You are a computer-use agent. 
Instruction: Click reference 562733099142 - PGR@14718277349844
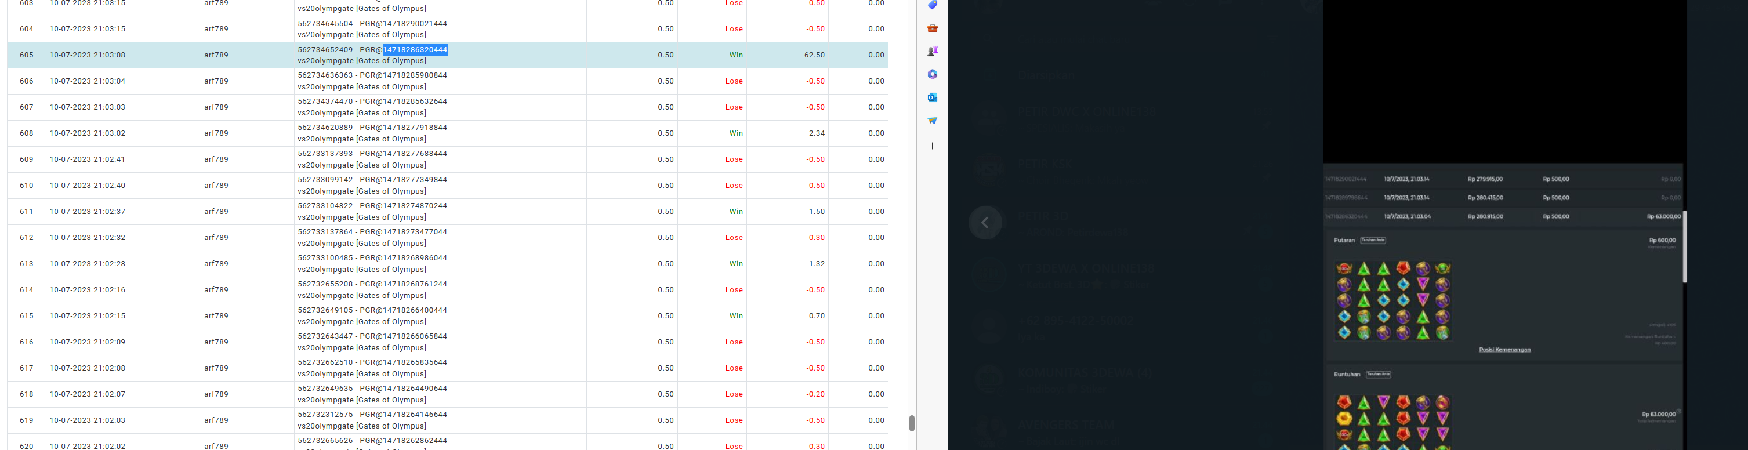pyautogui.click(x=372, y=180)
